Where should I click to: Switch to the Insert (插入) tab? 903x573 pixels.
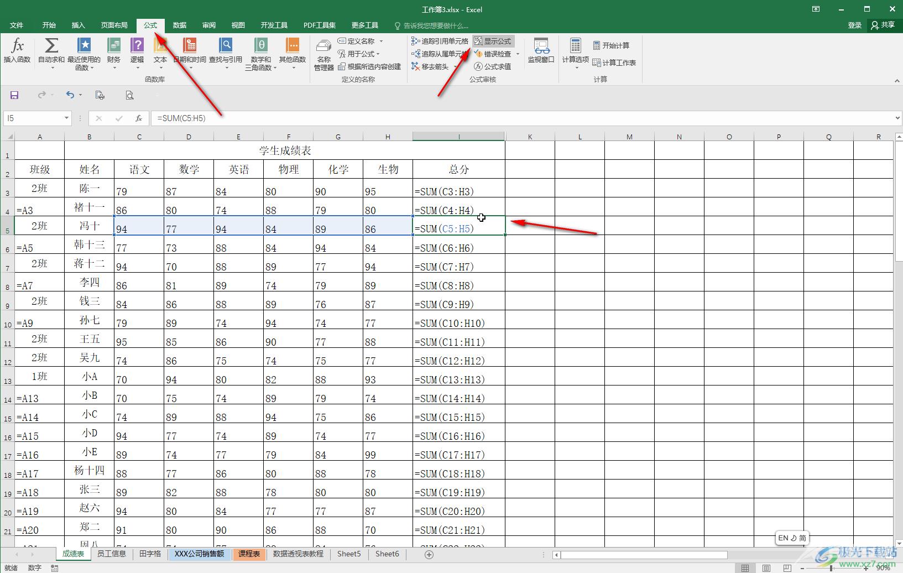coord(79,25)
